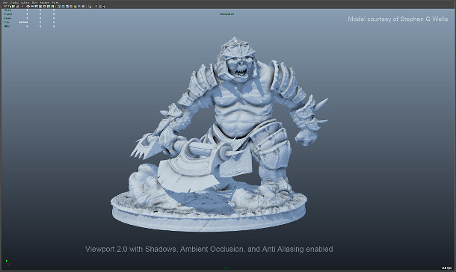Image resolution: width=456 pixels, height=272 pixels.
Task: Click the wireframe on shaded icon
Action: click(67, 7)
